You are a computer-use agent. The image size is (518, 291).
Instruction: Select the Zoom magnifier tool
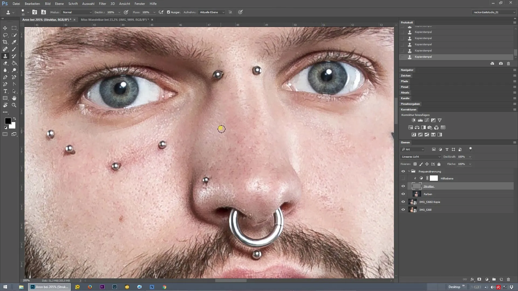14,105
